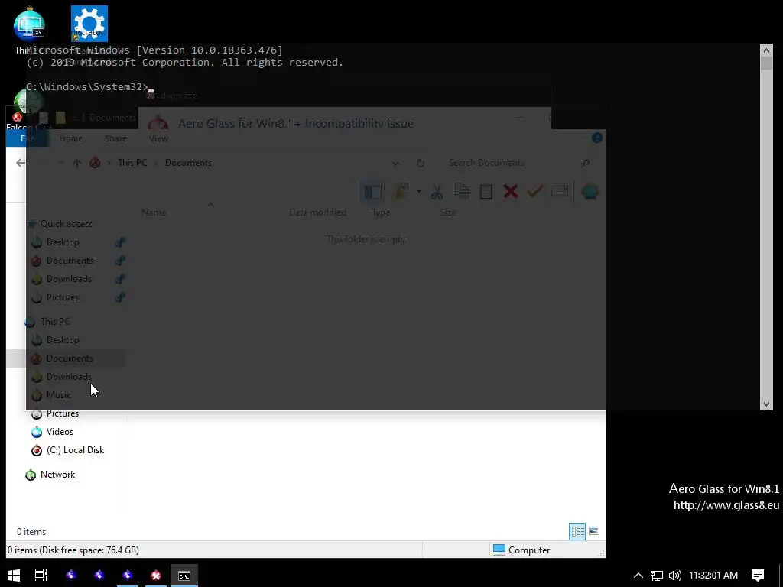
Task: Open the View ribbon tab
Action: tap(158, 138)
